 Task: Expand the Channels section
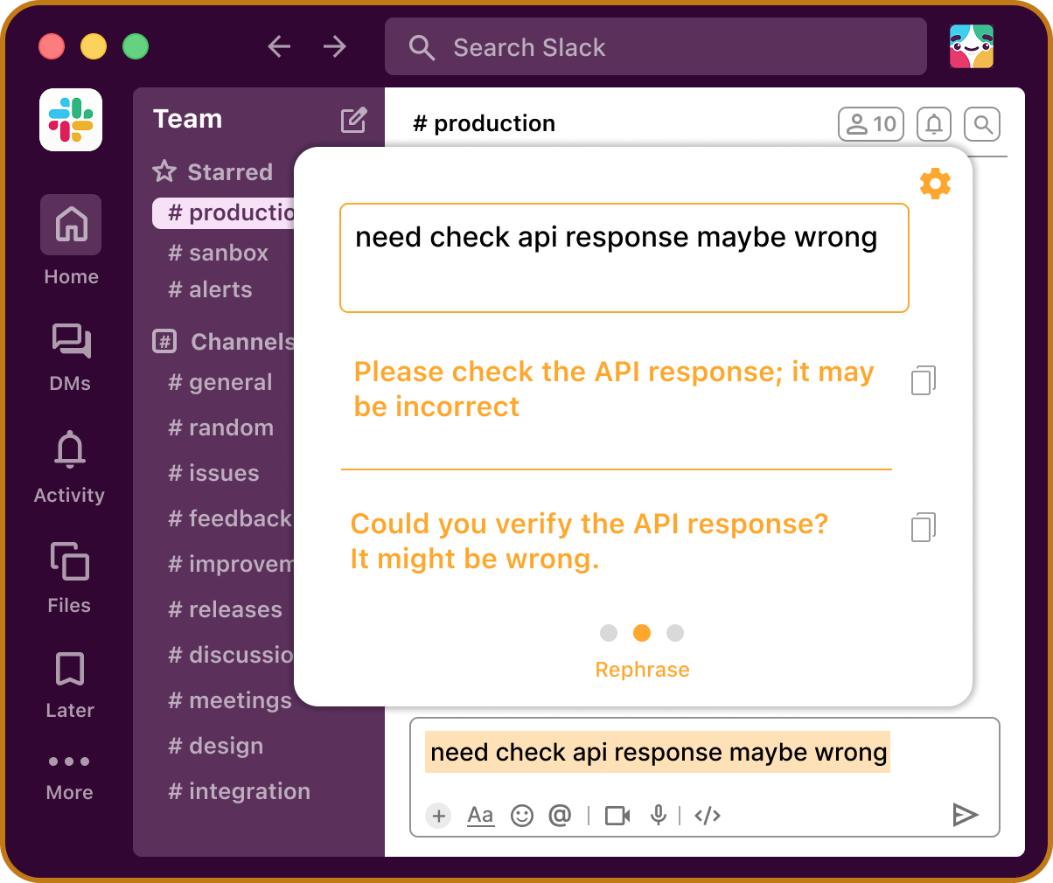pos(224,341)
